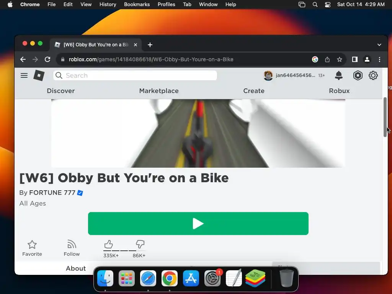Click the Stage Manager menu bar icon
Screen dimensions: 392x294
[302, 5]
